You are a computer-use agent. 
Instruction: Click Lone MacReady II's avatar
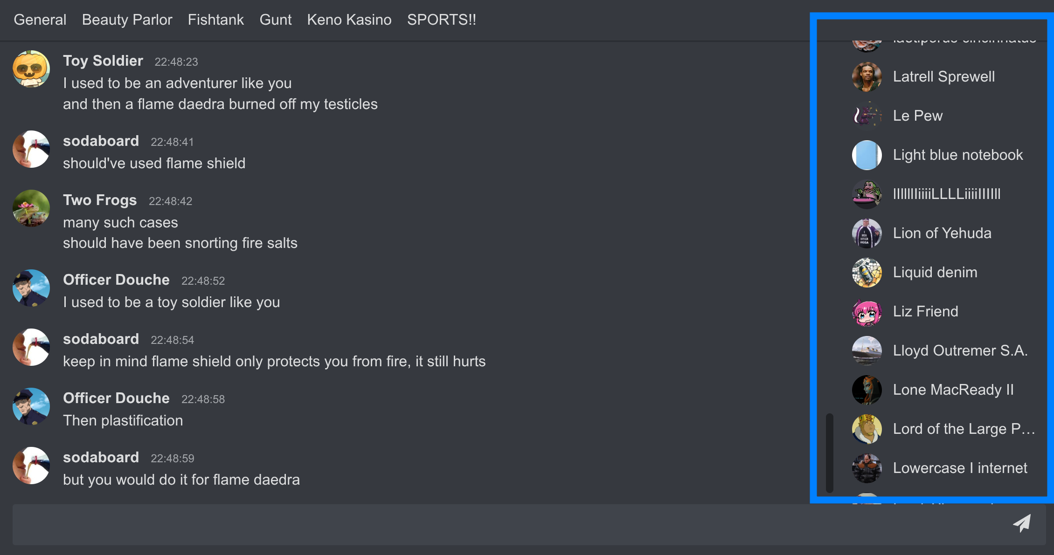pyautogui.click(x=867, y=390)
